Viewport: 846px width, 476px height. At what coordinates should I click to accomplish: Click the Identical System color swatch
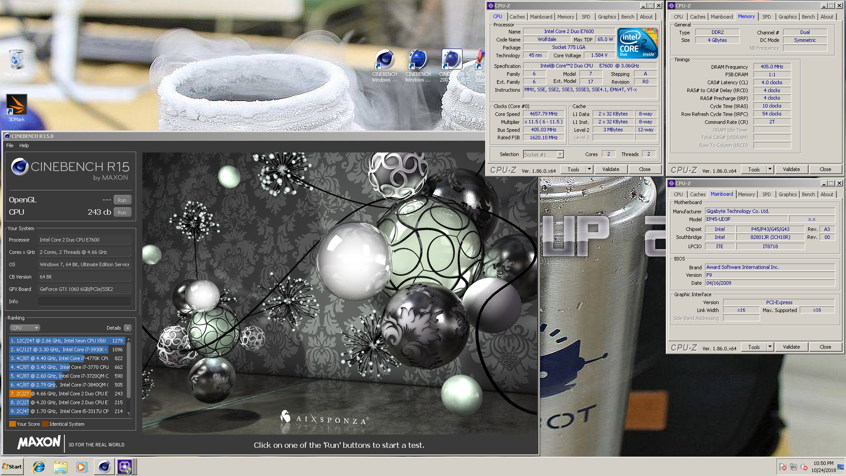pyautogui.click(x=45, y=424)
